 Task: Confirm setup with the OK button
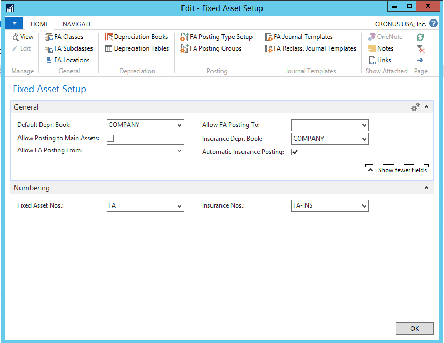(x=415, y=328)
